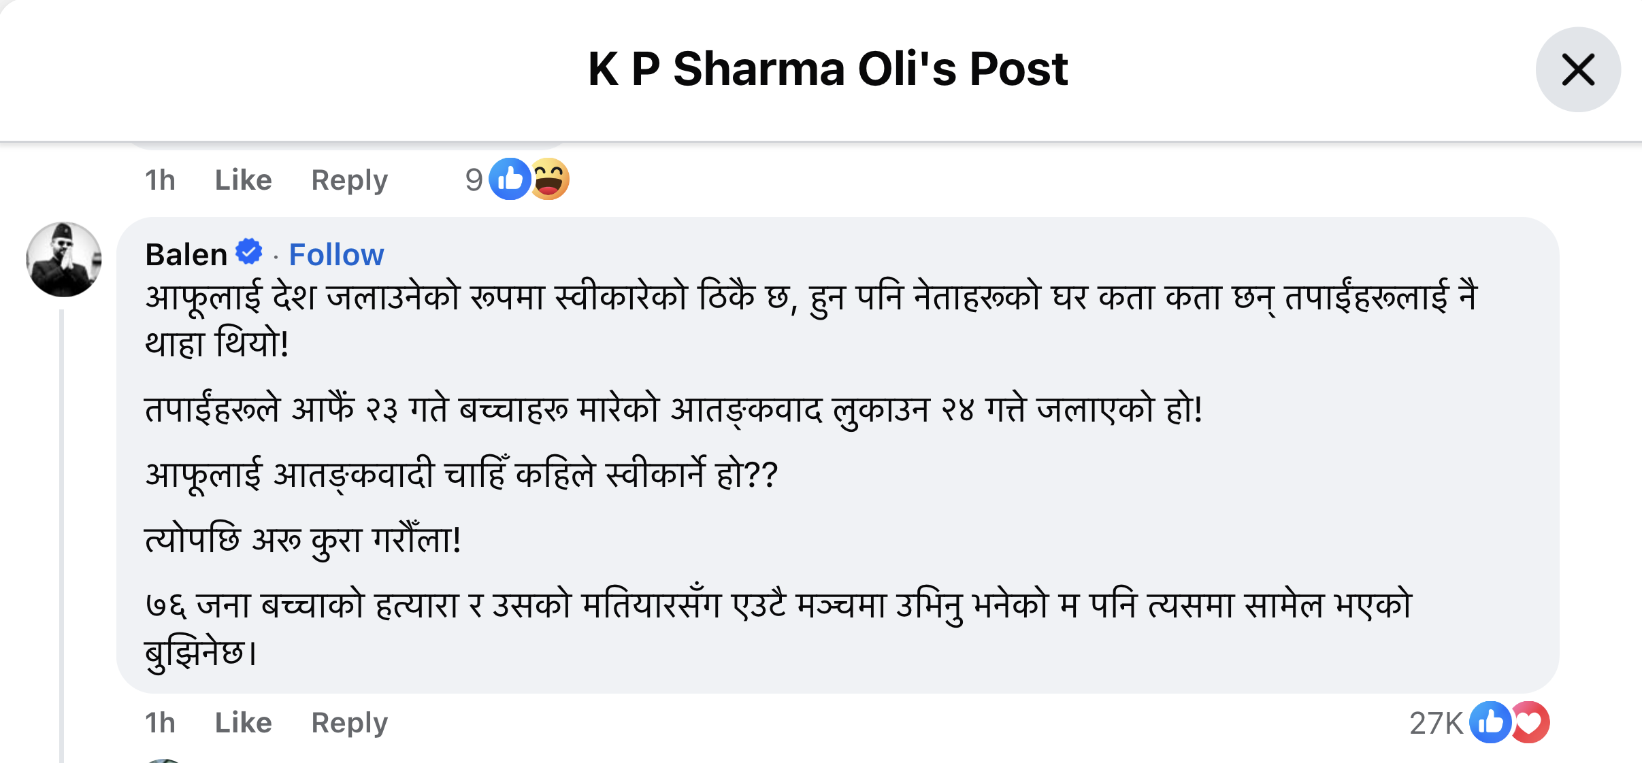Close the K P Sharma Oli's Post dialog

(x=1577, y=69)
